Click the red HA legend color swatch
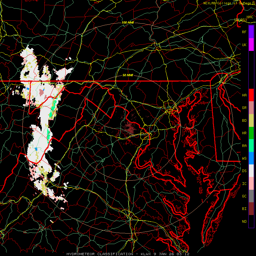The width and height of the screenshot is (256, 256). coord(251,95)
